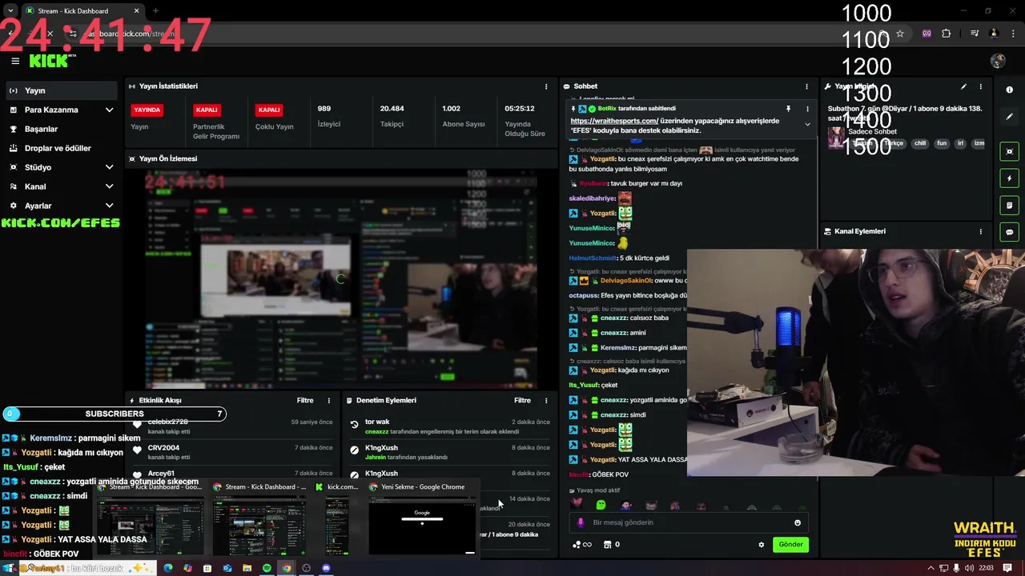Open user avatar menu in Kick header
Image resolution: width=1025 pixels, height=576 pixels.
[x=997, y=62]
